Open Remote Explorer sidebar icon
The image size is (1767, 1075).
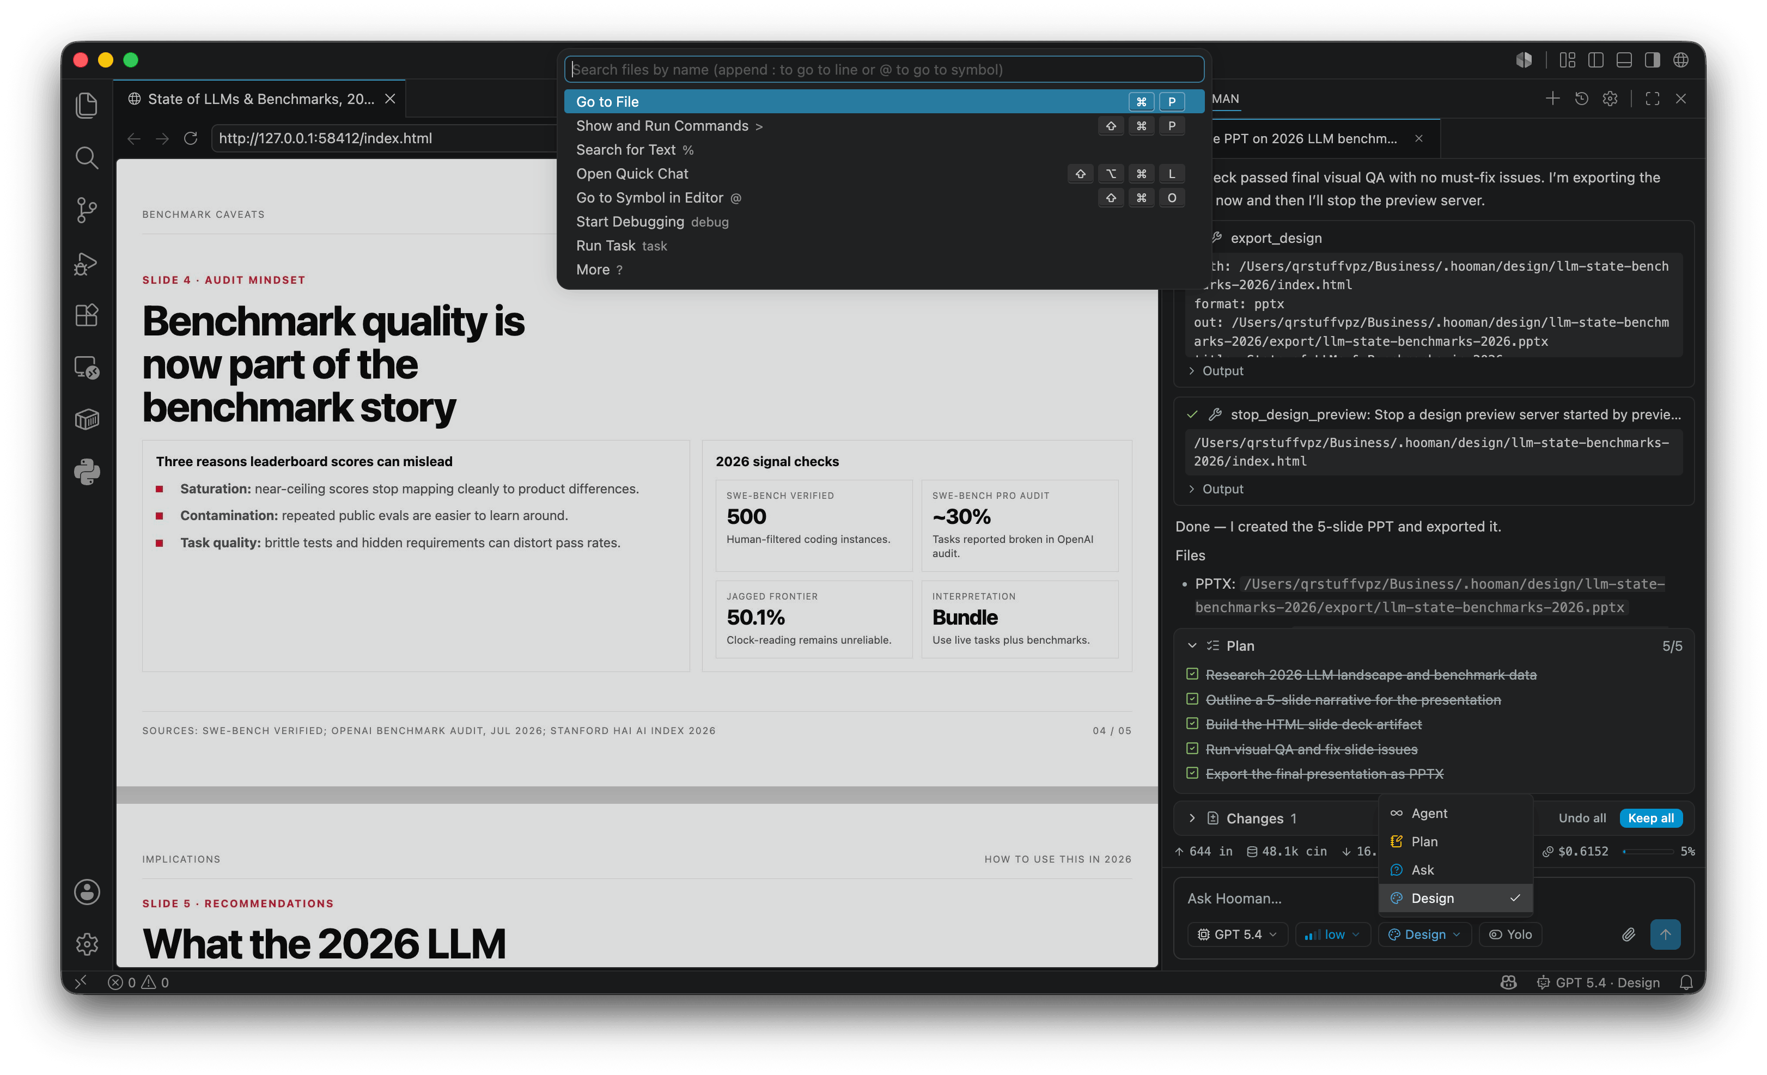click(x=87, y=367)
